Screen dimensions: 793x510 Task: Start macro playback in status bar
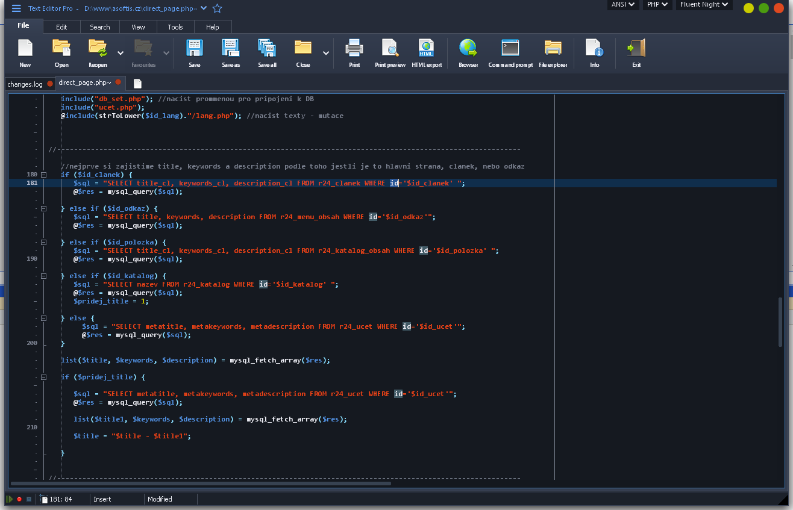point(10,499)
